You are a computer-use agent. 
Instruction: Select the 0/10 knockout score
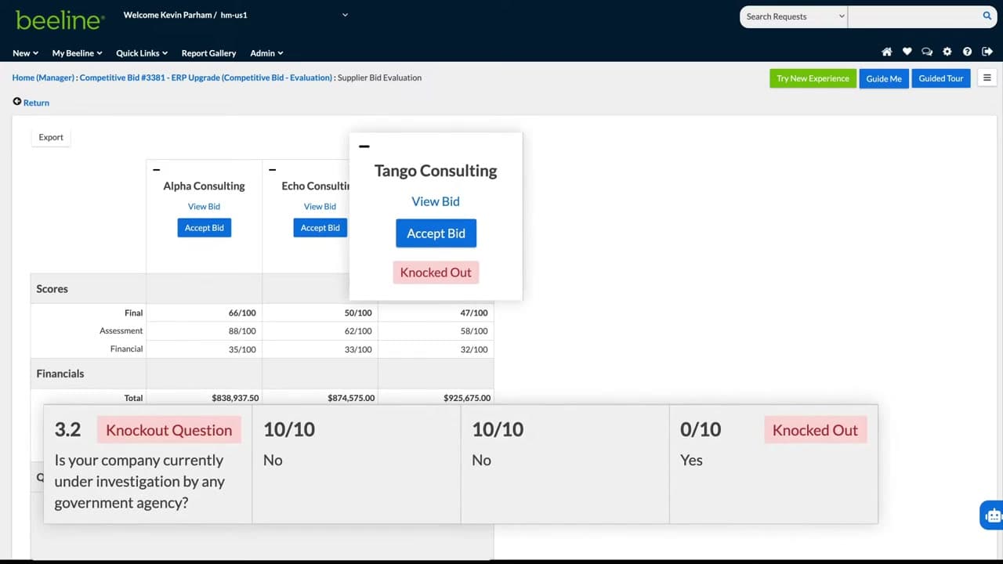(x=701, y=429)
